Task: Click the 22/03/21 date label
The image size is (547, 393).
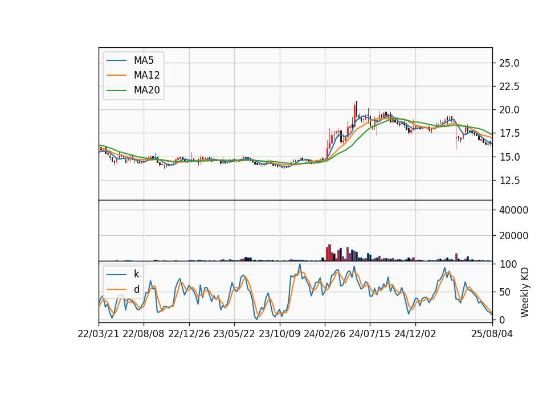Action: coord(99,334)
